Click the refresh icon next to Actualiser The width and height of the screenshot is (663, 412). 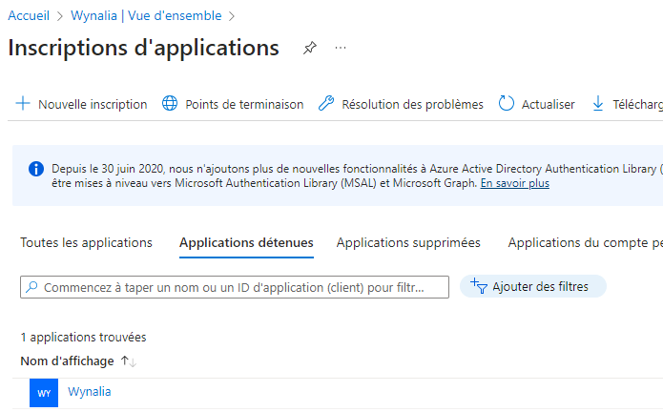pyautogui.click(x=507, y=104)
